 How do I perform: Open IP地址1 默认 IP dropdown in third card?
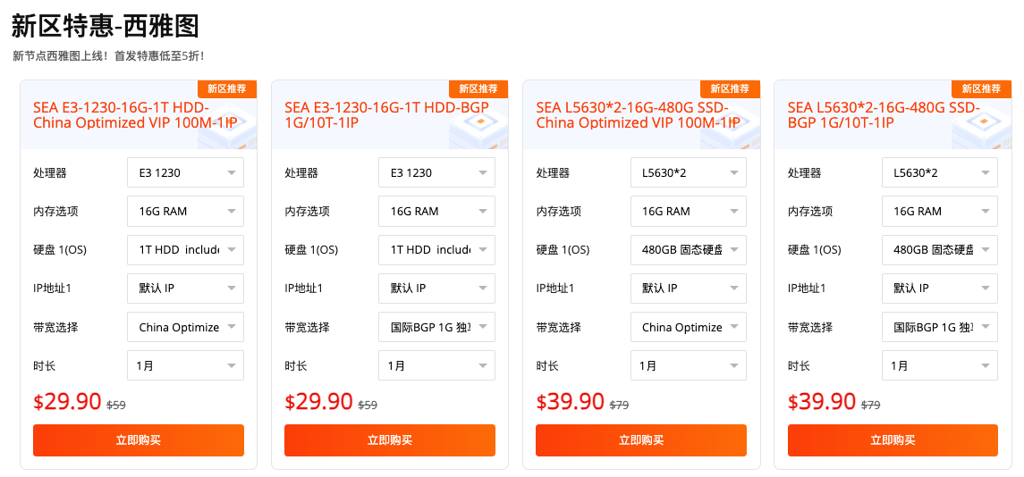pos(689,289)
